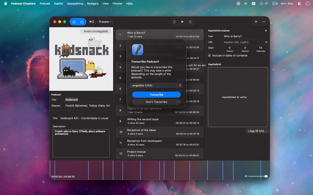This screenshot has width=313, height=195.
Task: Click the broadcast/record chapter icon
Action: (x=92, y=22)
